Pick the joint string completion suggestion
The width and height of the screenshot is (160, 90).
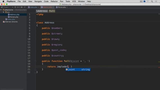78,69
